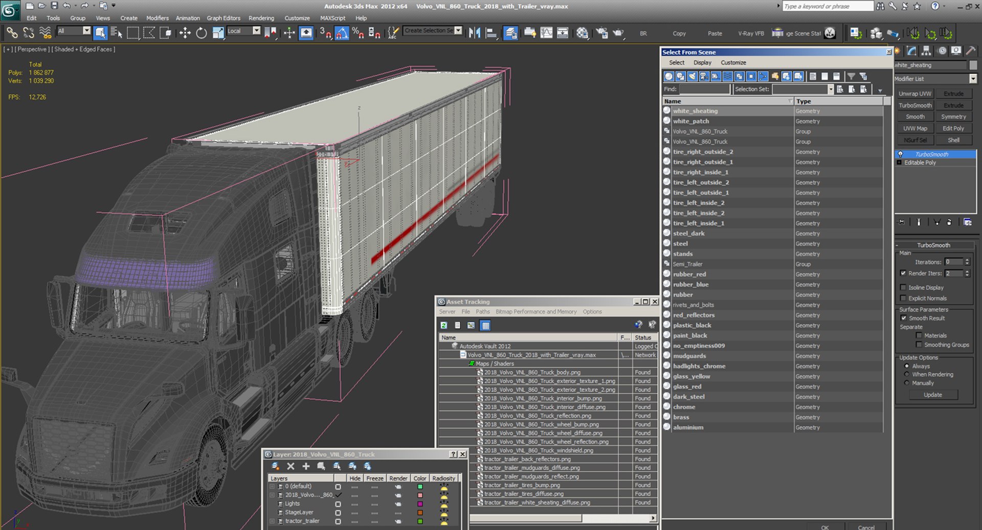Image resolution: width=982 pixels, height=530 pixels.
Task: Click the Save file icon in title bar
Action: pyautogui.click(x=54, y=6)
